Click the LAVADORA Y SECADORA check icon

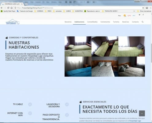(67, 104)
